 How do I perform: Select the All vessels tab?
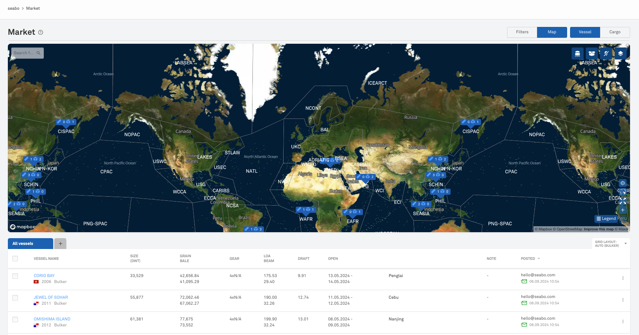point(30,243)
